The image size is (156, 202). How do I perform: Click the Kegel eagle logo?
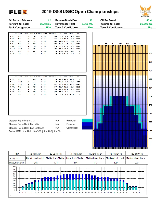(146, 11)
